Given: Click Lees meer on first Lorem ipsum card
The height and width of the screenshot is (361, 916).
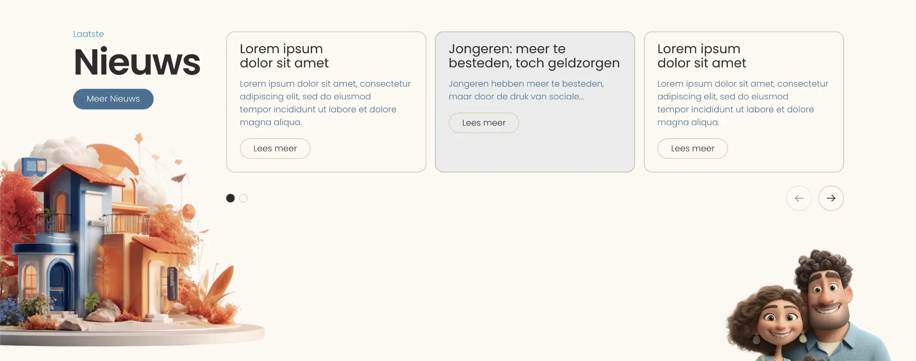Looking at the screenshot, I should pyautogui.click(x=275, y=149).
